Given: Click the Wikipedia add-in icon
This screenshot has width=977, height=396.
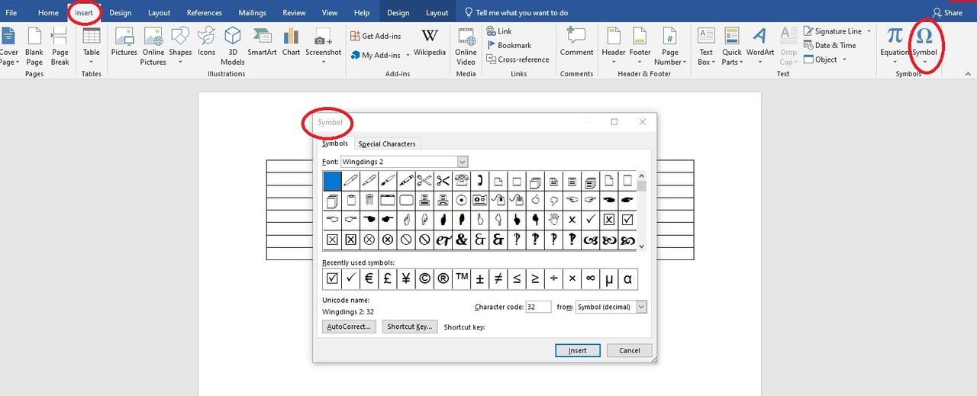Looking at the screenshot, I should [430, 42].
